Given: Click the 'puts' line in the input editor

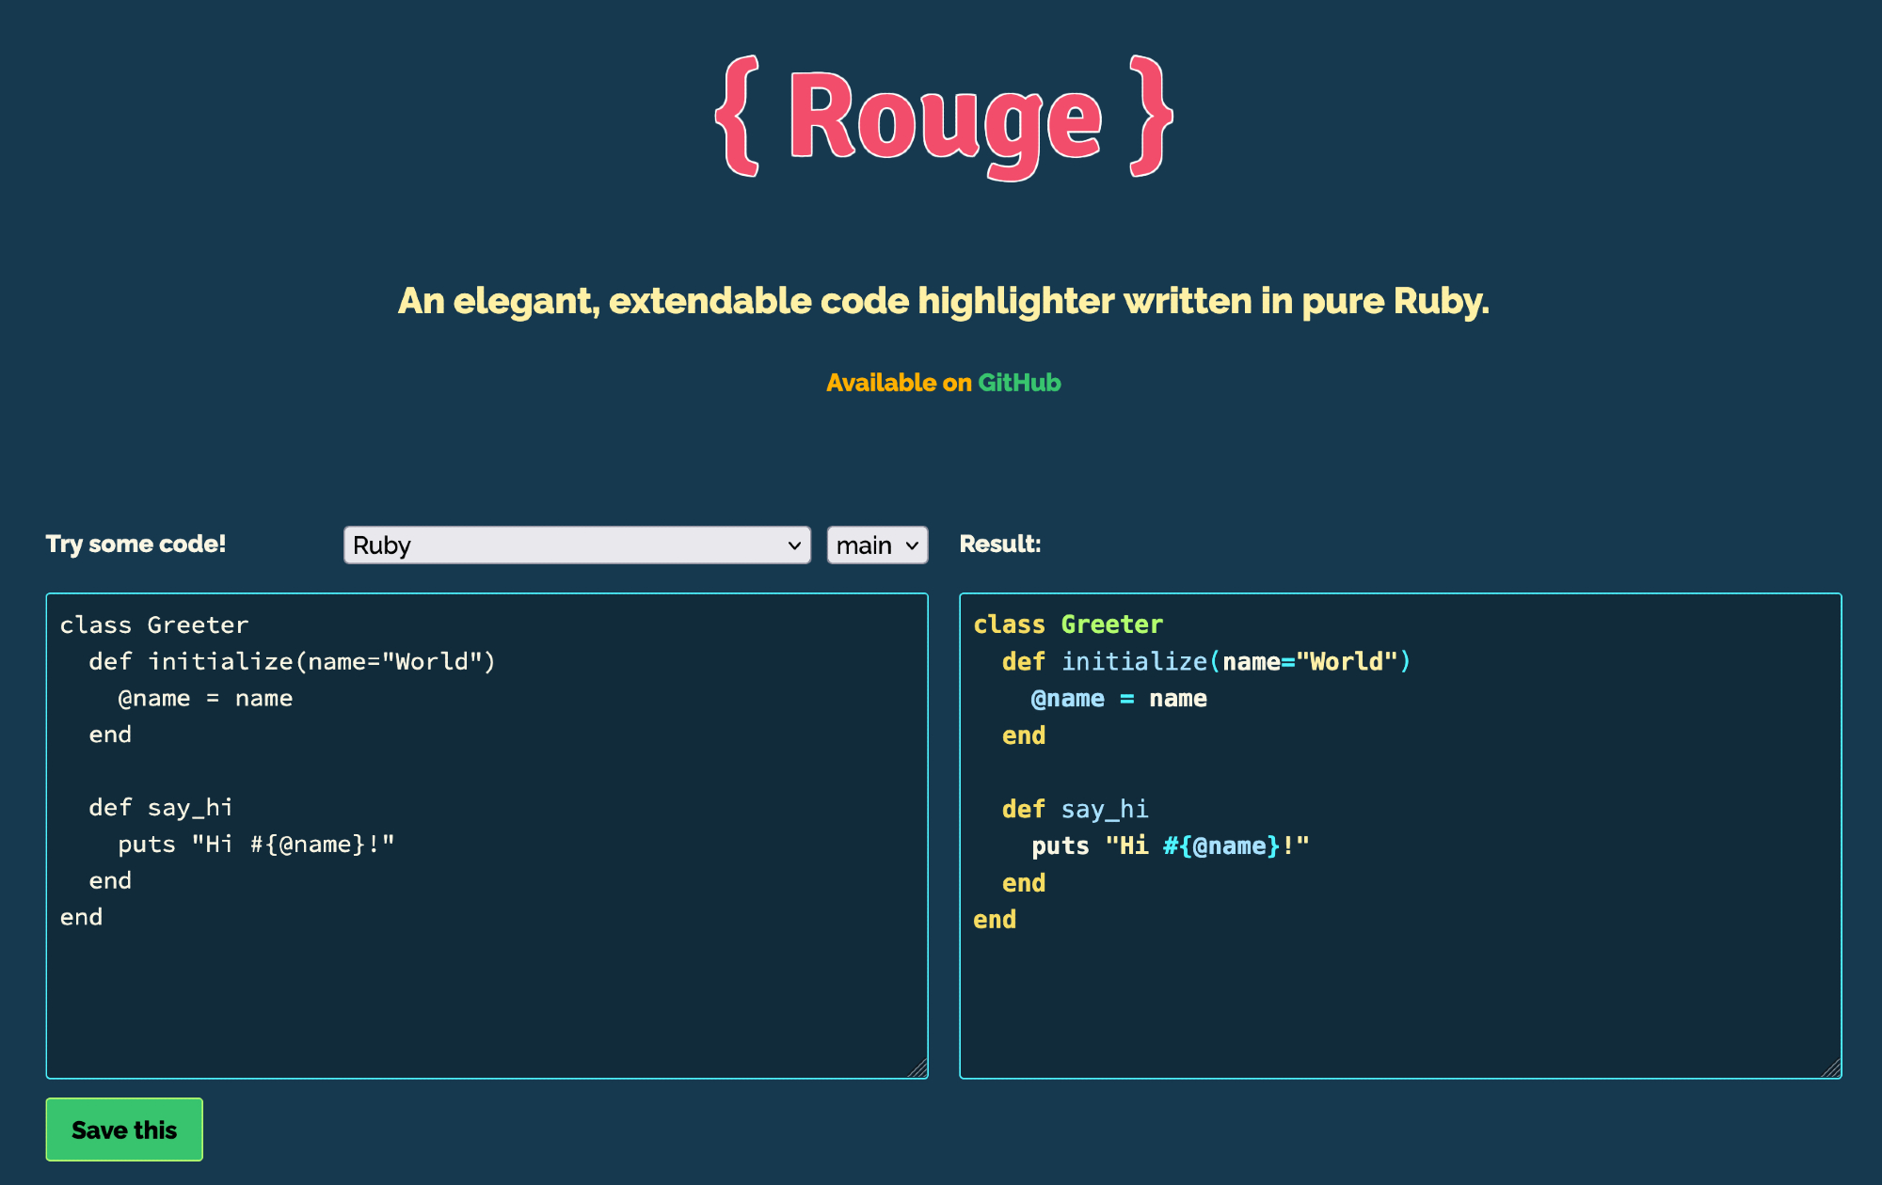Looking at the screenshot, I should coord(256,845).
